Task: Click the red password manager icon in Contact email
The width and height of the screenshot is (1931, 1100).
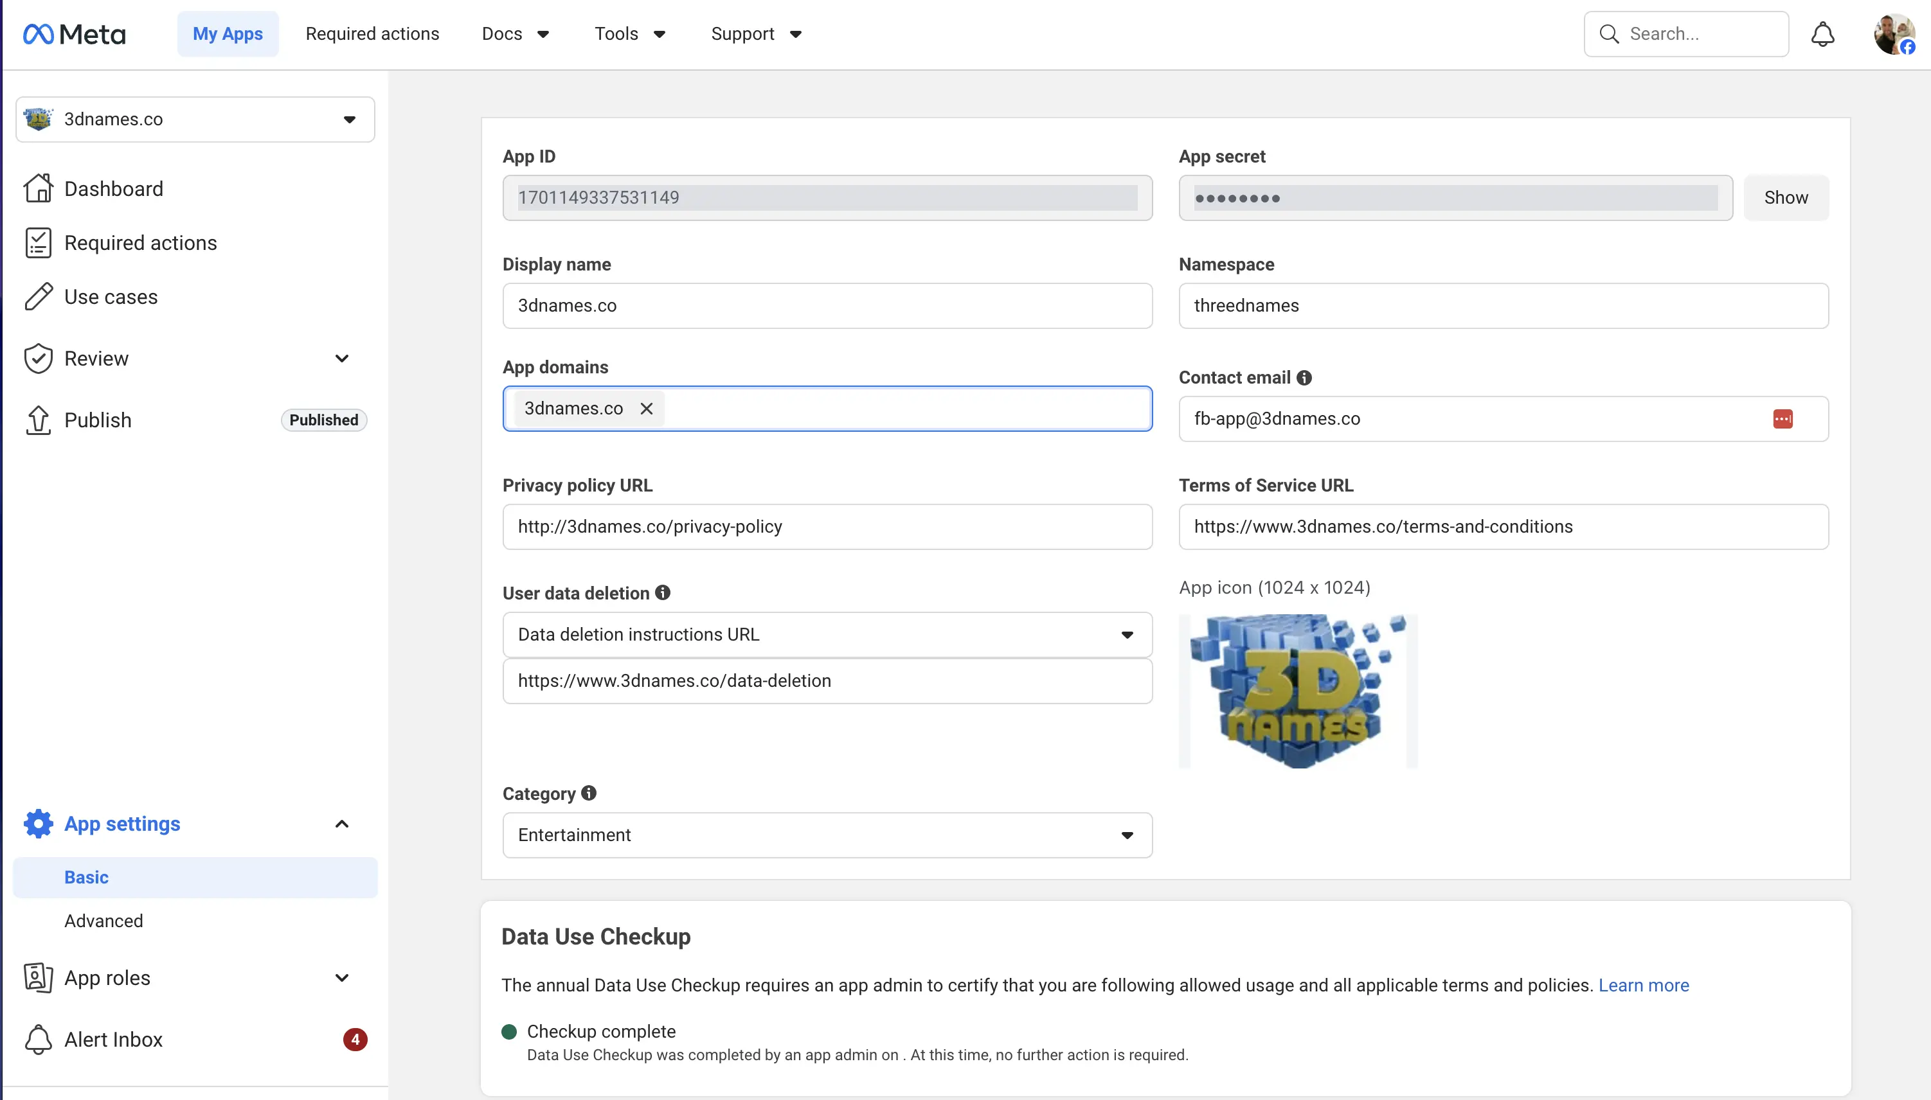Action: pyautogui.click(x=1782, y=418)
